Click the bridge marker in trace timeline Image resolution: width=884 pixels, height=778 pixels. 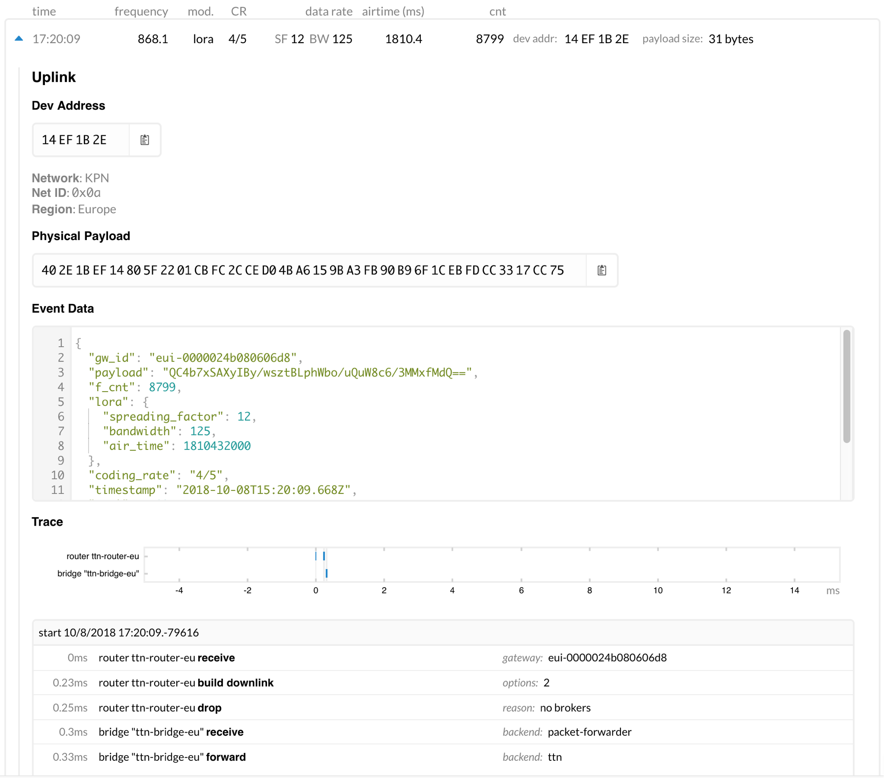[327, 573]
